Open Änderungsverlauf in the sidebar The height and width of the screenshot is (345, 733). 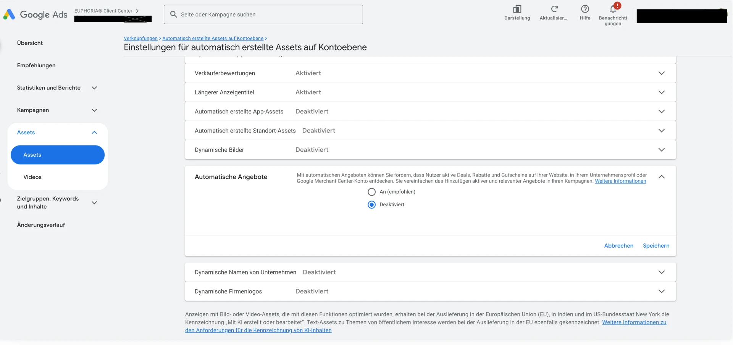point(41,225)
